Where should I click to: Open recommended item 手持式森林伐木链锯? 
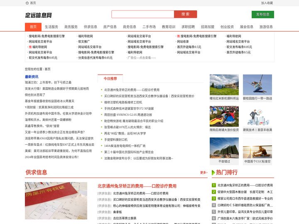click(129, 109)
